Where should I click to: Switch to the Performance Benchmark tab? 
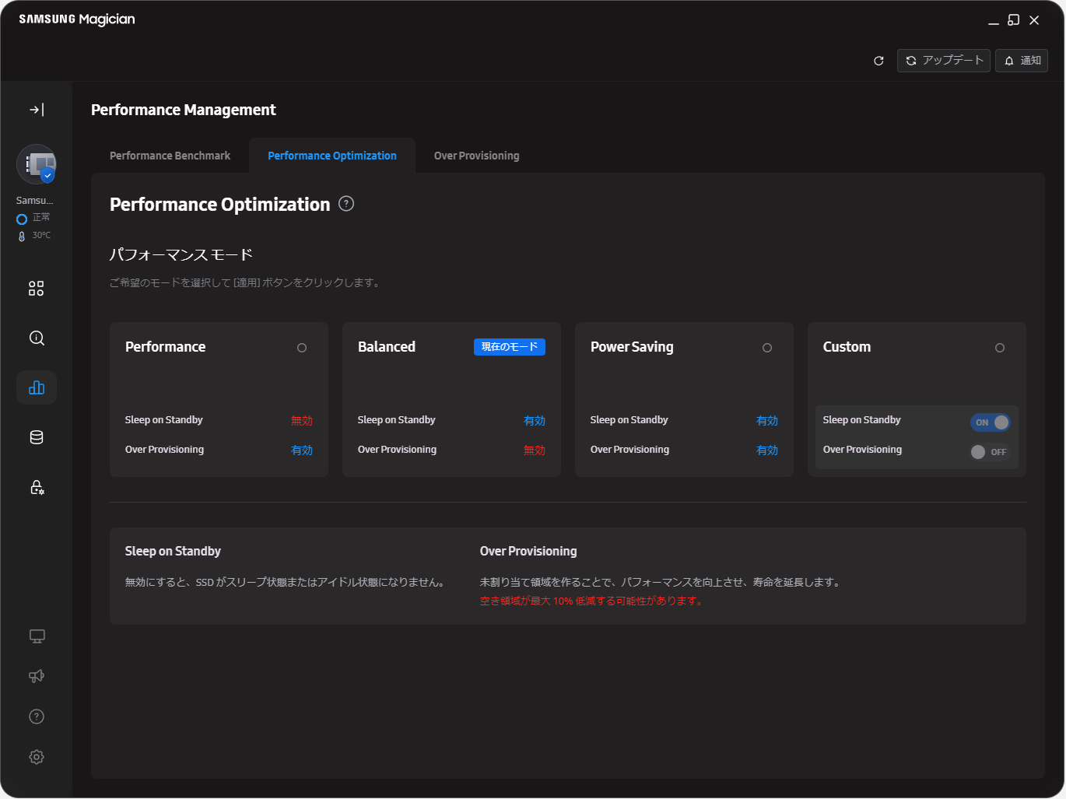pyautogui.click(x=170, y=155)
